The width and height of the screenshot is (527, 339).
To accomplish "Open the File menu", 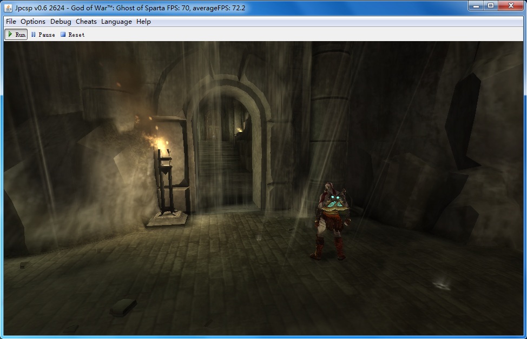I will [x=11, y=22].
